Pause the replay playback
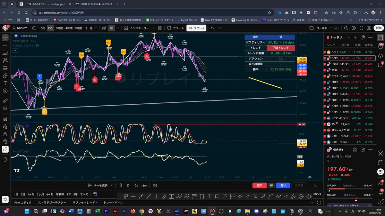The height and width of the screenshot is (216, 385). click(x=121, y=185)
